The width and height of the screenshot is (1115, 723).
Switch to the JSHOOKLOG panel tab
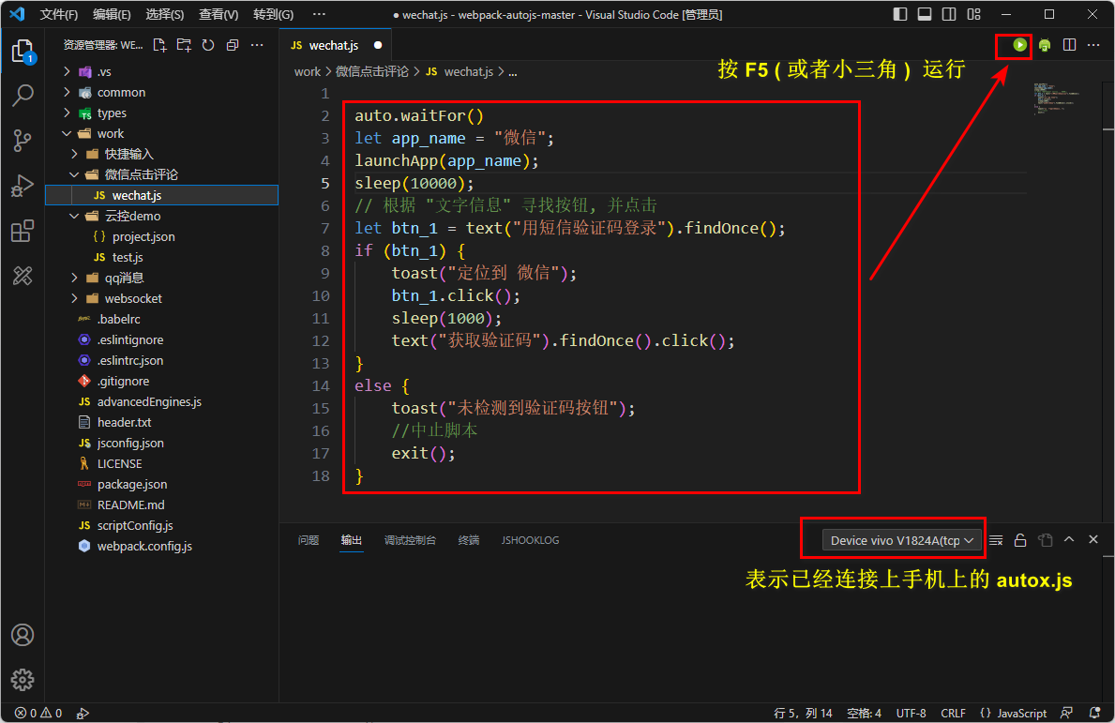[x=530, y=540]
